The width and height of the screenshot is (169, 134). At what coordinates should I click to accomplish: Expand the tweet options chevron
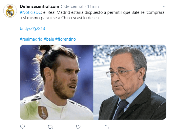pos(164,6)
